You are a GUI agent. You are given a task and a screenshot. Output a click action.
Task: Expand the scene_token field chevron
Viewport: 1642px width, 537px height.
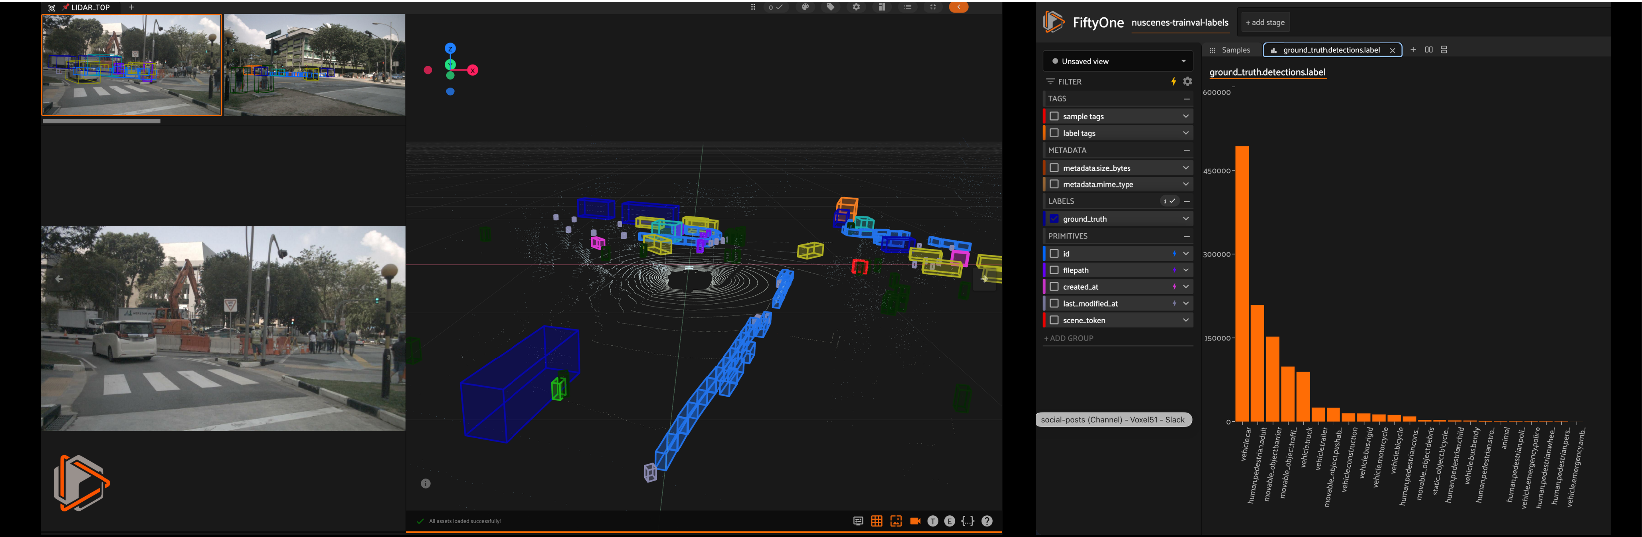tap(1186, 320)
